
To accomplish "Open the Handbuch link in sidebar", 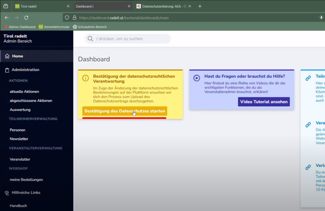I will point(18,206).
